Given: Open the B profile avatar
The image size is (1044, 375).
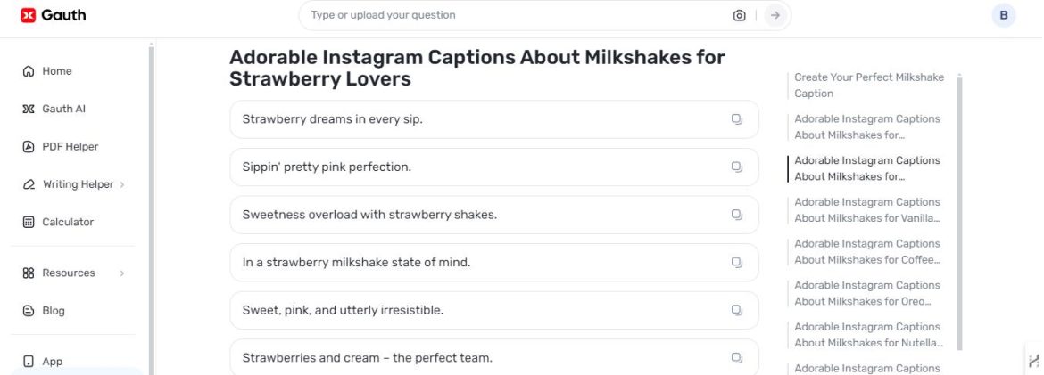Looking at the screenshot, I should [1003, 15].
